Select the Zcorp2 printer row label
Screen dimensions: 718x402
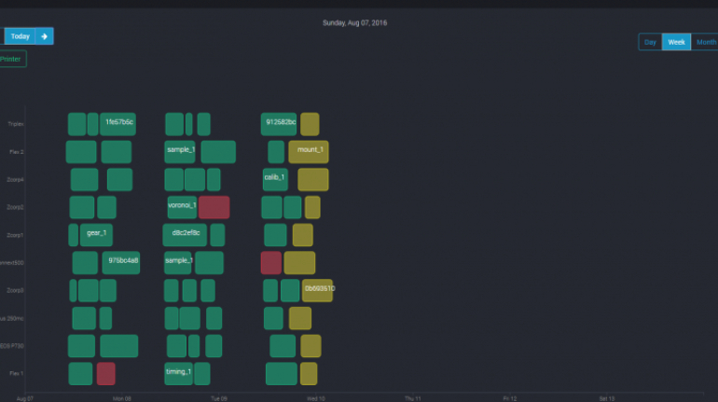15,207
